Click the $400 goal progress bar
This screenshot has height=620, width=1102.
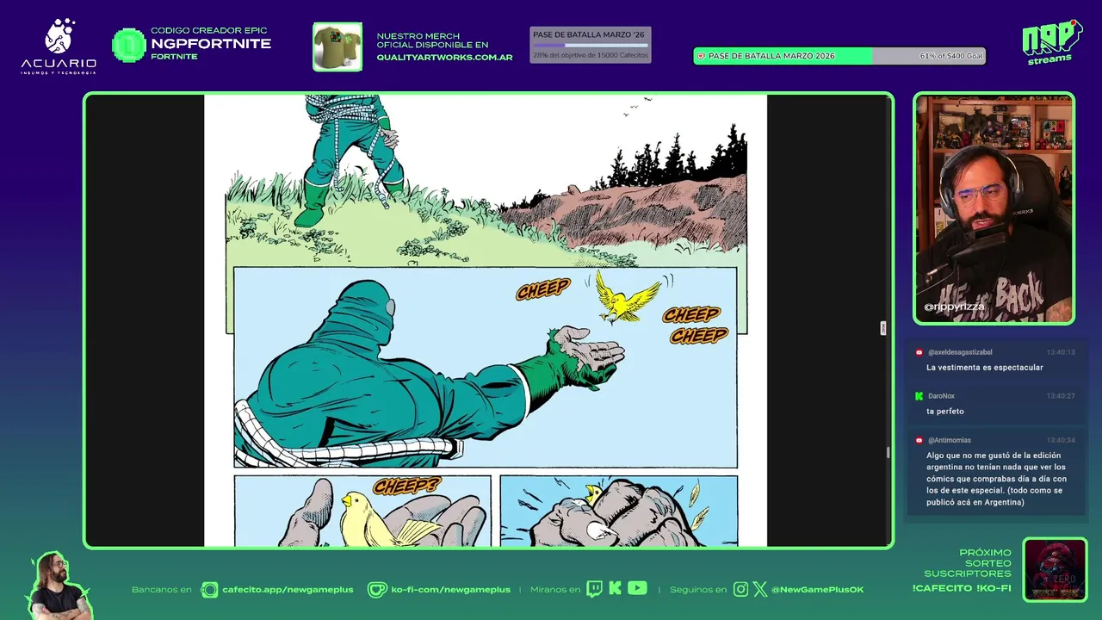[x=839, y=56]
